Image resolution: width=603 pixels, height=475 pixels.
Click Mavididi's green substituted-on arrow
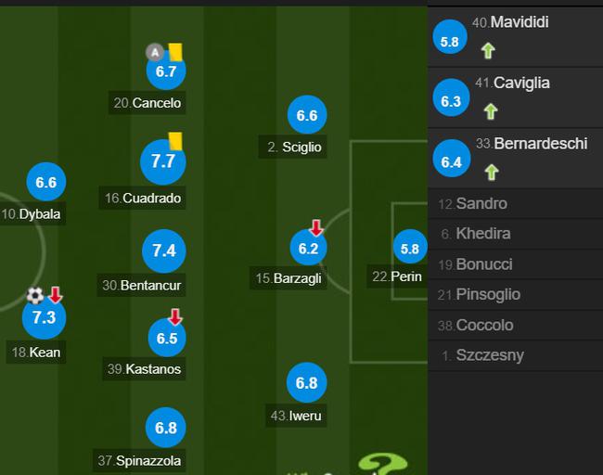(488, 51)
